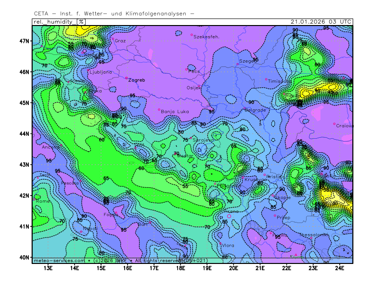Screen dimensions: 385x289
Task: Click the Bari city marker
Action: coord(150,222)
